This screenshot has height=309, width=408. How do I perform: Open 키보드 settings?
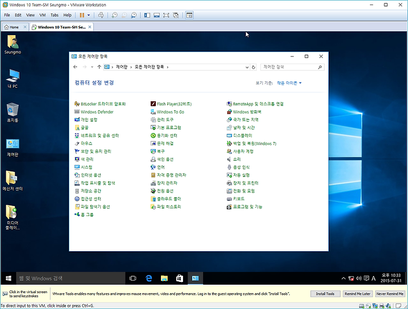click(236, 199)
